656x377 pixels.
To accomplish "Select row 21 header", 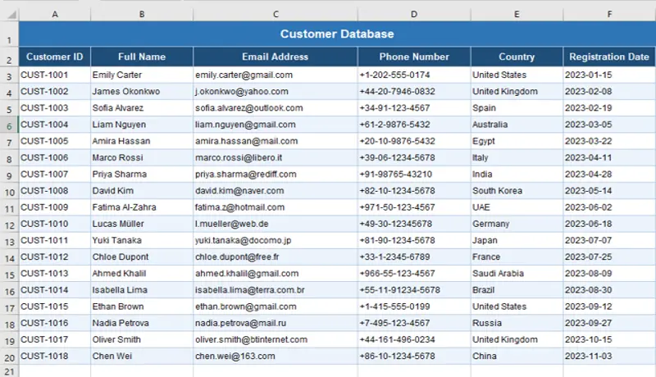I will [9, 370].
